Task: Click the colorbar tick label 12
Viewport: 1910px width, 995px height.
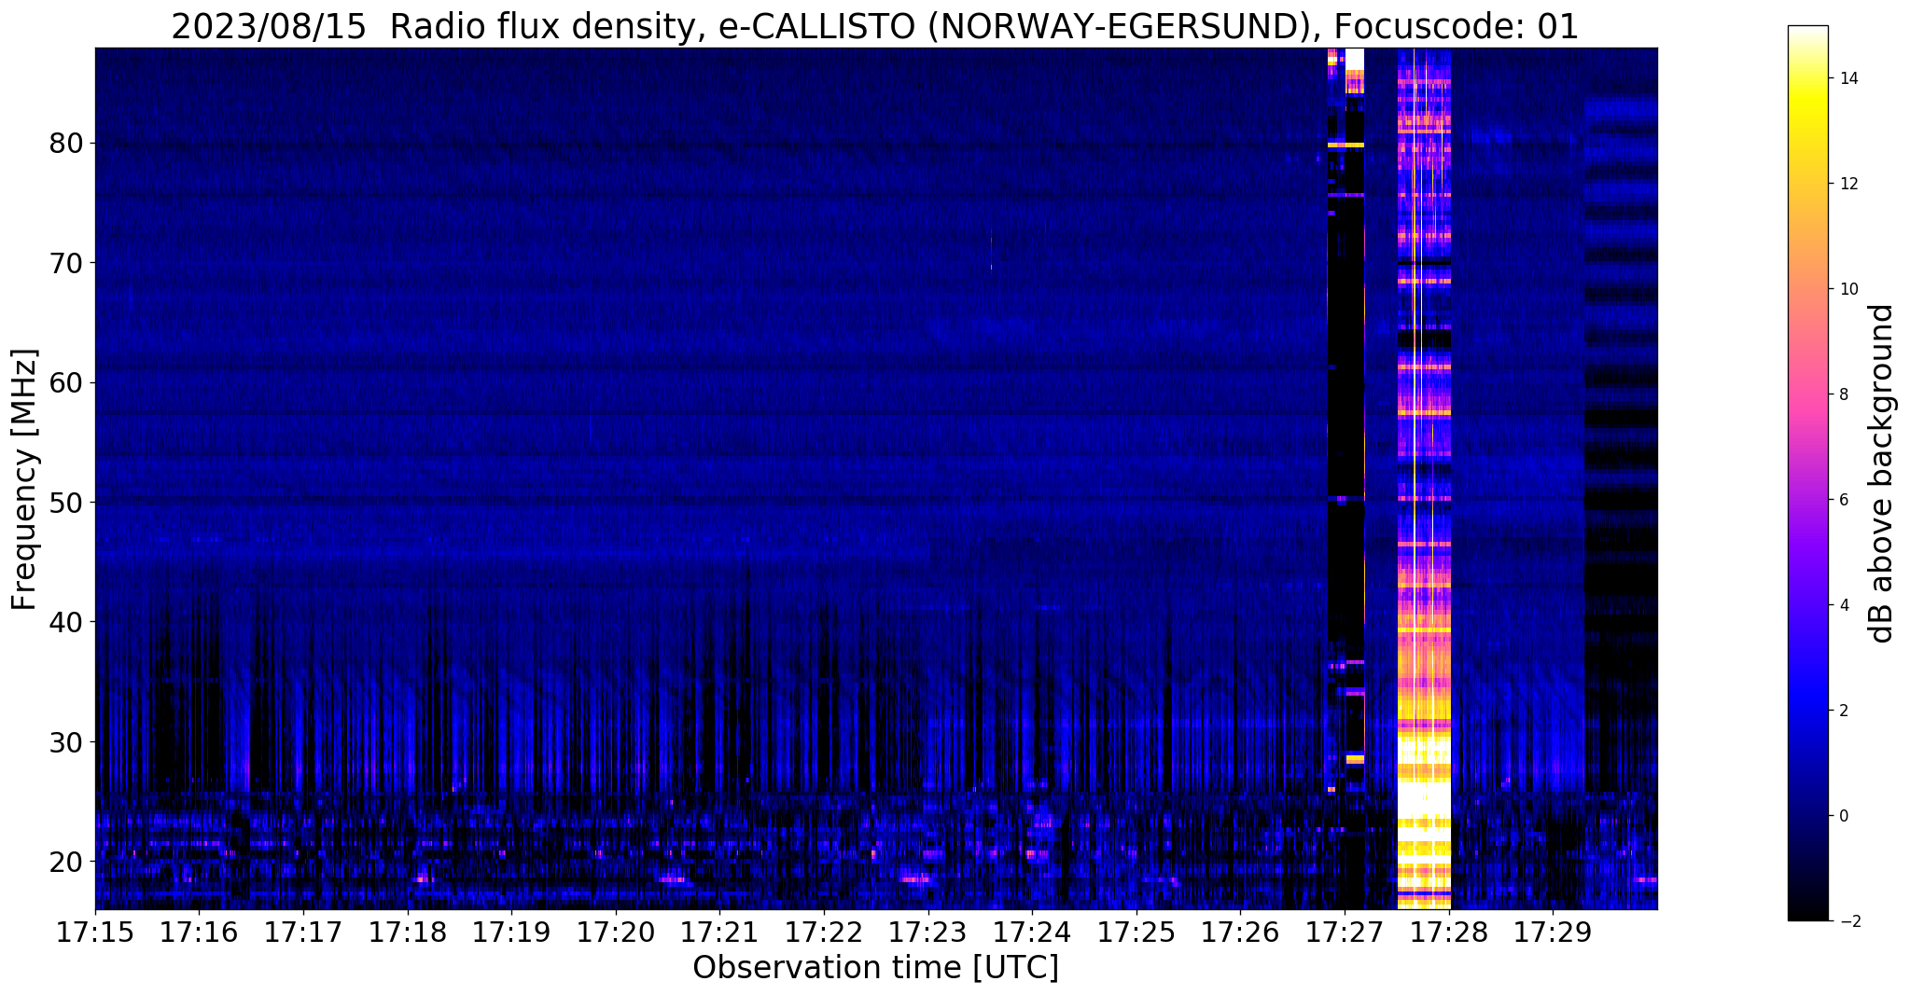Action: [x=1847, y=184]
